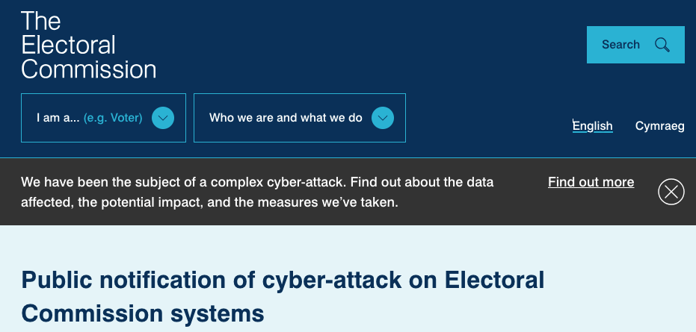
Task: Expand the "I am a..." dropdown
Action: pos(103,118)
